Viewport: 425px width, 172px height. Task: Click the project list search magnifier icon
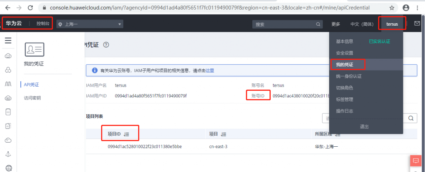(411, 118)
